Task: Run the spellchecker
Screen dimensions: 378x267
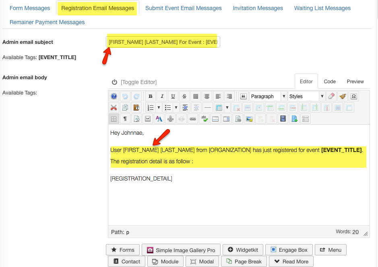Action: point(204,118)
